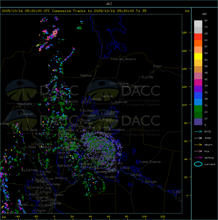The height and width of the screenshot is (220, 218).
Task: Click the Anchoris map label
Action: [x=61, y=178]
